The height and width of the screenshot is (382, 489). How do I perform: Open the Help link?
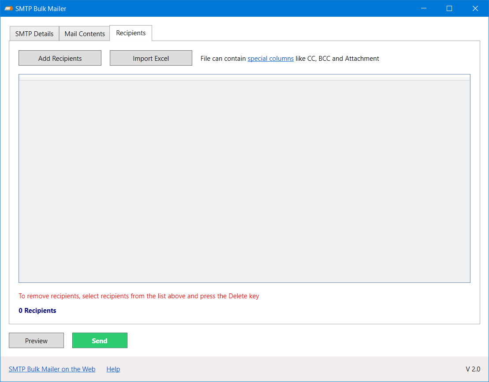(113, 369)
